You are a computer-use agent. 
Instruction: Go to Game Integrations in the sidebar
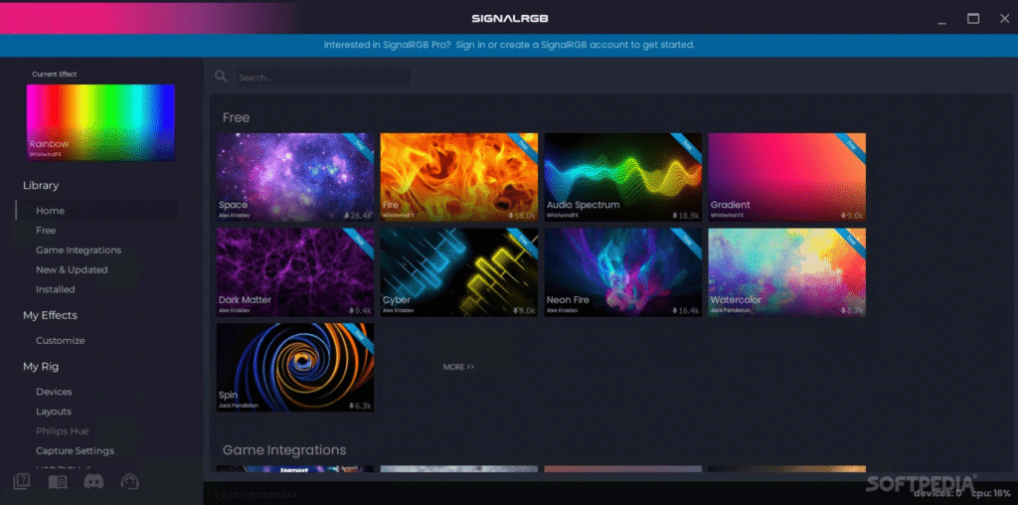(x=79, y=250)
